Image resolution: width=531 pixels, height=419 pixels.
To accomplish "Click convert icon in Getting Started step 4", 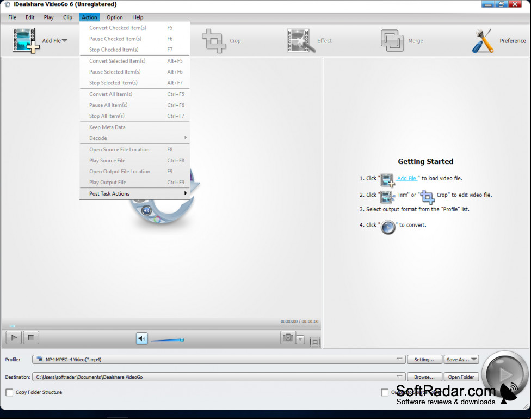I will (388, 227).
